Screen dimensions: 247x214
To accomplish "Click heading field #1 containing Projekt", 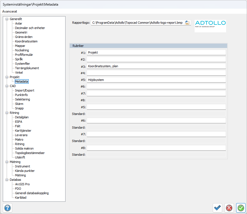I will [156, 52].
